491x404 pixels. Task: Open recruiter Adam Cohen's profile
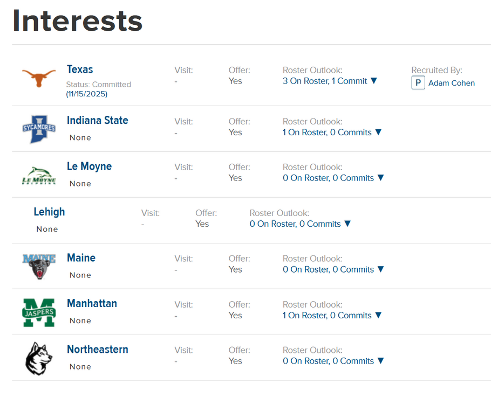click(451, 83)
